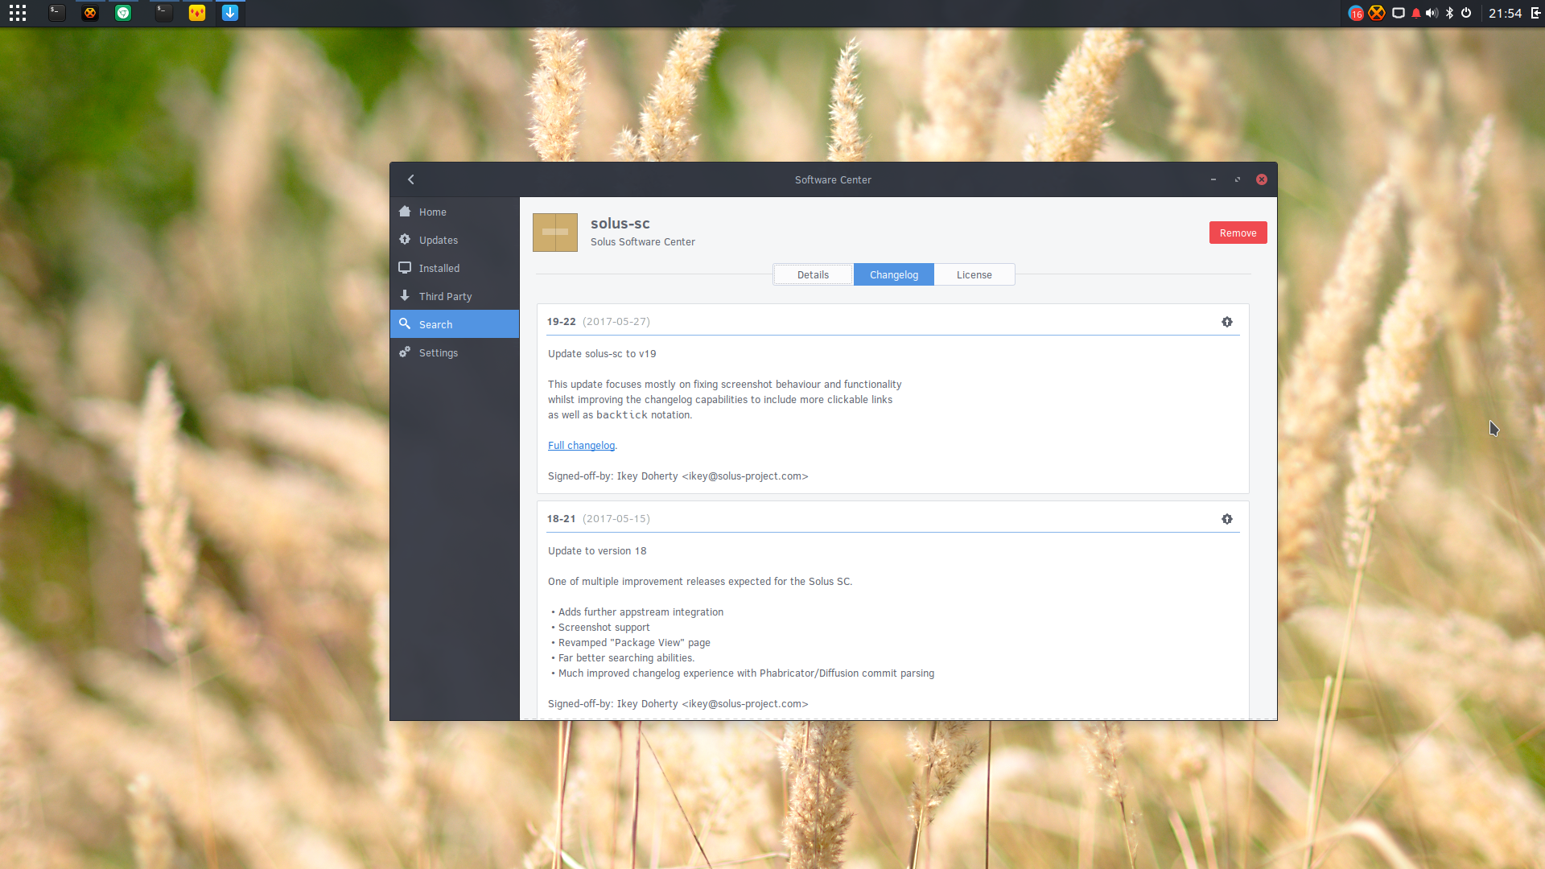Open the terminal beside the app menu
The height and width of the screenshot is (869, 1545).
[56, 13]
